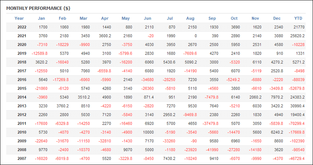Select the 2022 year row label
The width and height of the screenshot is (313, 165).
click(x=22, y=27)
